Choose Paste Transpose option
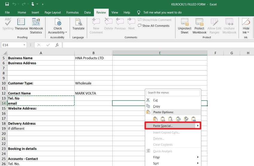 tap(178, 119)
